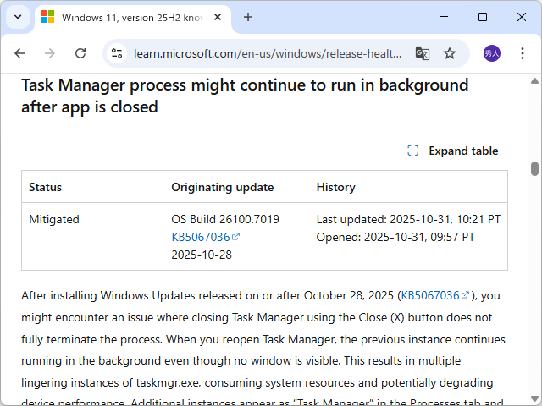Open the KB5067036 link in the paragraph
The height and width of the screenshot is (406, 542).
pyautogui.click(x=434, y=295)
